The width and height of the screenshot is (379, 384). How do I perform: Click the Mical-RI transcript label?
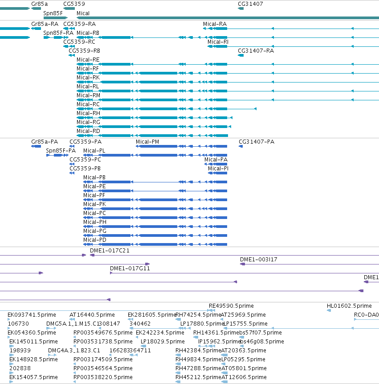click(218, 42)
